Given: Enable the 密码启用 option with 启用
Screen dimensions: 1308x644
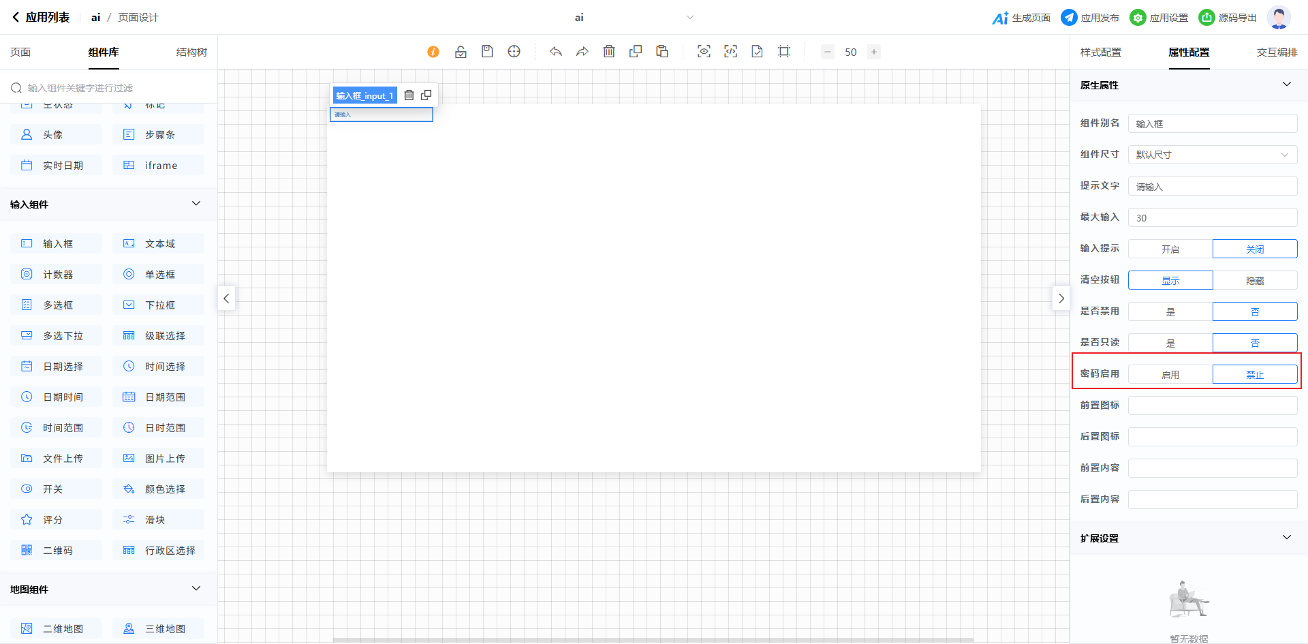Looking at the screenshot, I should [x=1170, y=374].
